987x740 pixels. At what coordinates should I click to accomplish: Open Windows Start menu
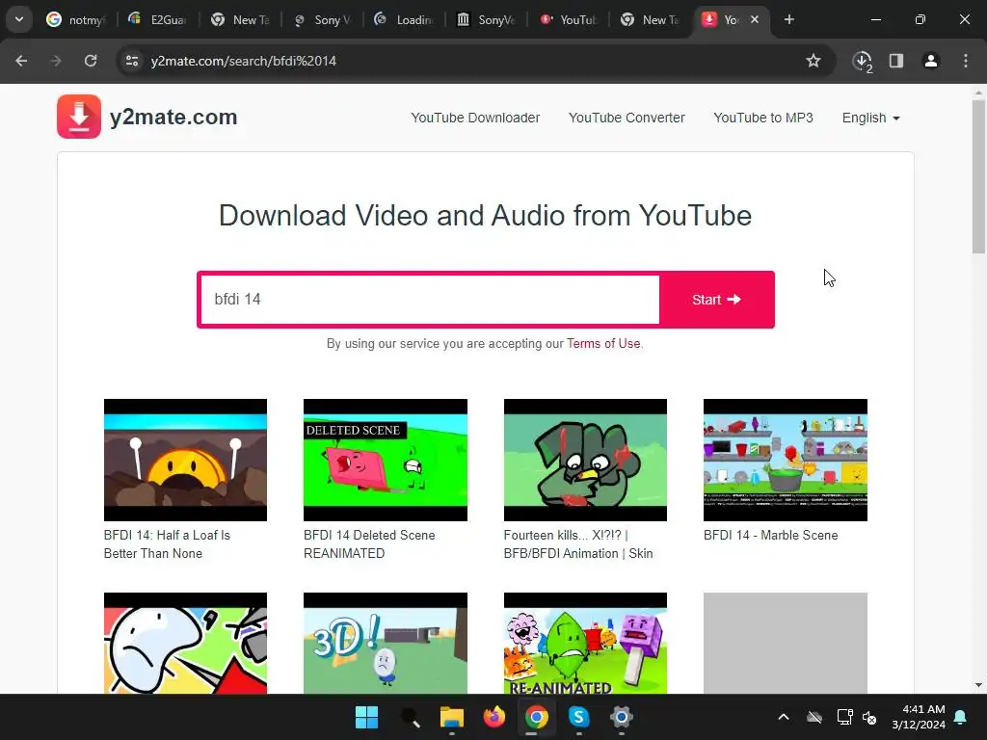366,717
